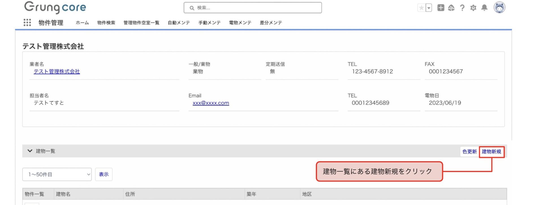The height and width of the screenshot is (205, 543).
Task: Open the setup gear icon
Action: 473,8
